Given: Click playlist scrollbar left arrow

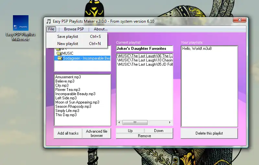Looking at the screenshot, I should pyautogui.click(x=119, y=122).
